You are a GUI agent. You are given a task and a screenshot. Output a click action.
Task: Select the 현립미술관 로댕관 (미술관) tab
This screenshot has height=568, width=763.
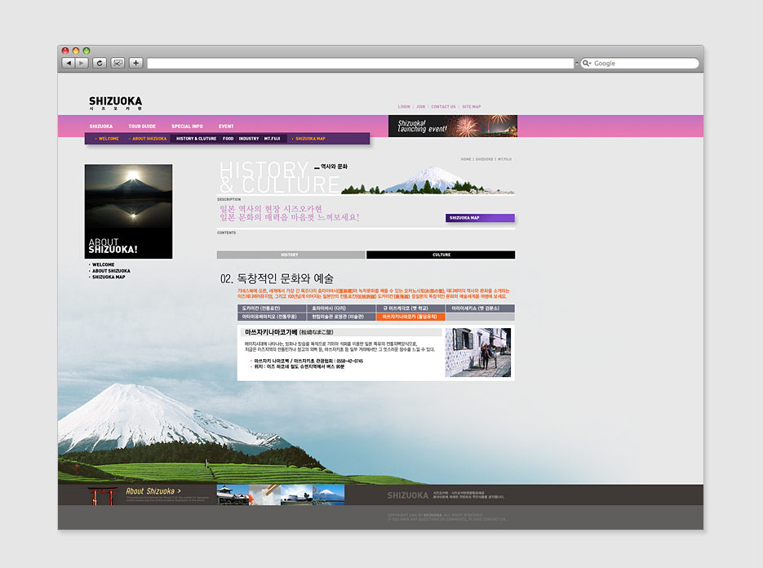341,317
